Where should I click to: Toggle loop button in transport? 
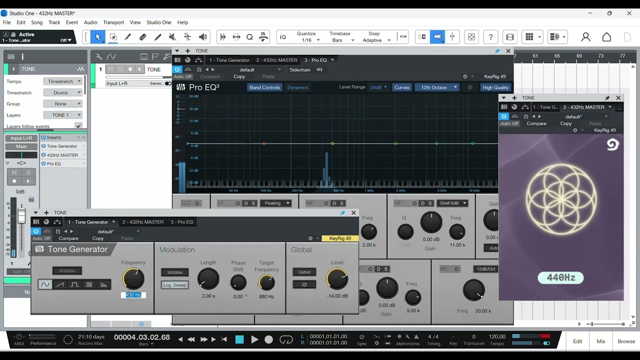pos(286,340)
